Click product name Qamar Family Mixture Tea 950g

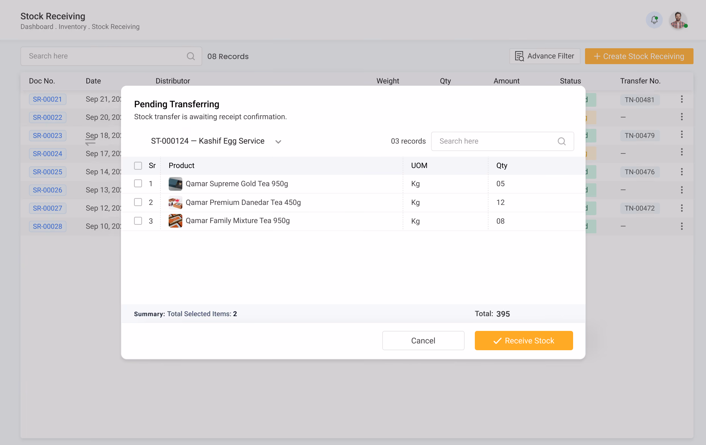(237, 221)
